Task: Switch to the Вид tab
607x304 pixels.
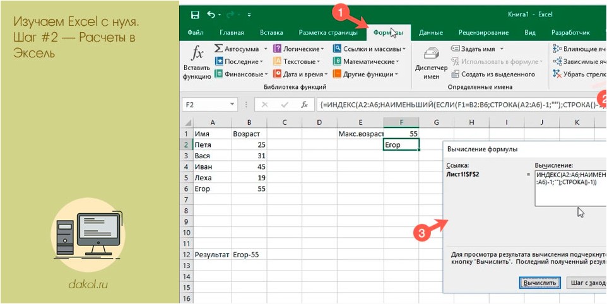Action: [x=530, y=33]
